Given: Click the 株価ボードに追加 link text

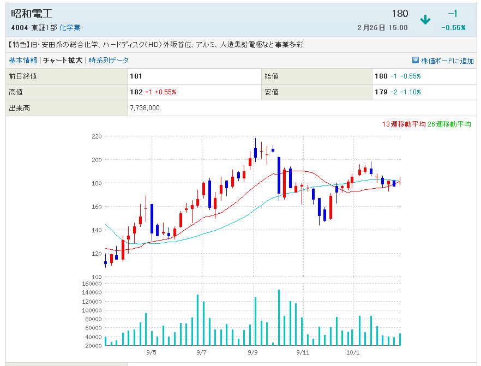Looking at the screenshot, I should [447, 61].
